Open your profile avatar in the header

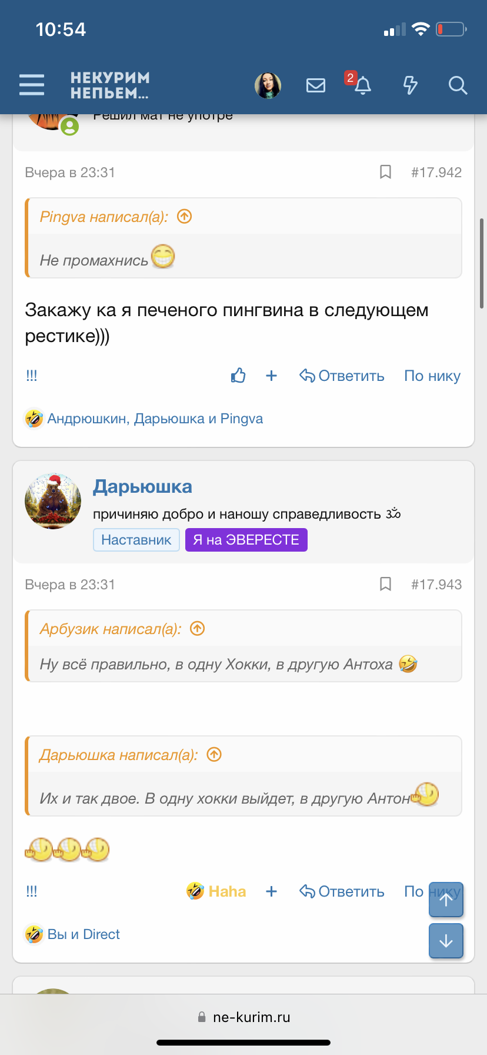coord(268,85)
